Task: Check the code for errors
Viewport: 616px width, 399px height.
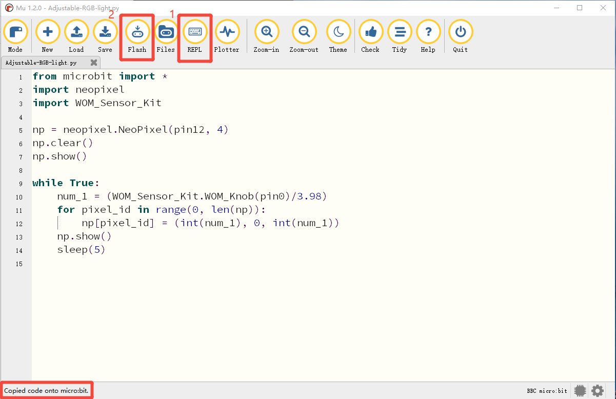Action: point(370,36)
